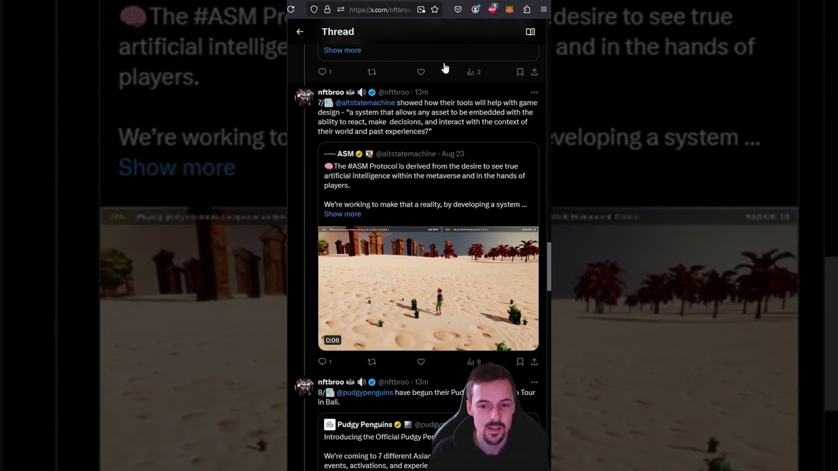Open the MetaMask fox extension
The width and height of the screenshot is (838, 471).
click(x=509, y=9)
